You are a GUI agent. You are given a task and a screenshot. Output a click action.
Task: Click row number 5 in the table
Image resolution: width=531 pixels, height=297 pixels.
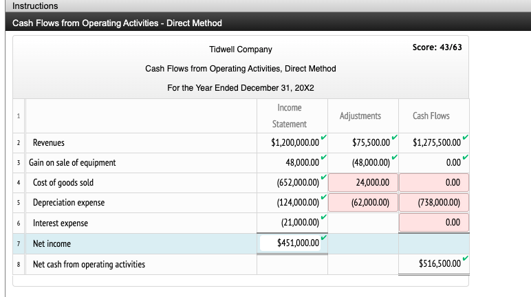19,203
